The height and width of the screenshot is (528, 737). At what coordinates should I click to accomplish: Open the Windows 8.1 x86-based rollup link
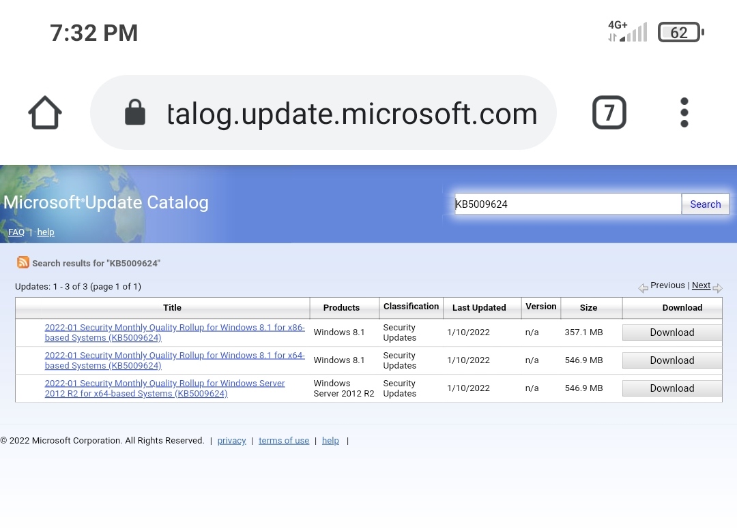click(x=175, y=332)
